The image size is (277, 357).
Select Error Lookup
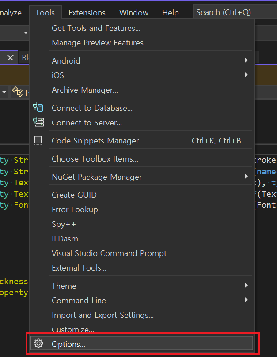click(141, 210)
